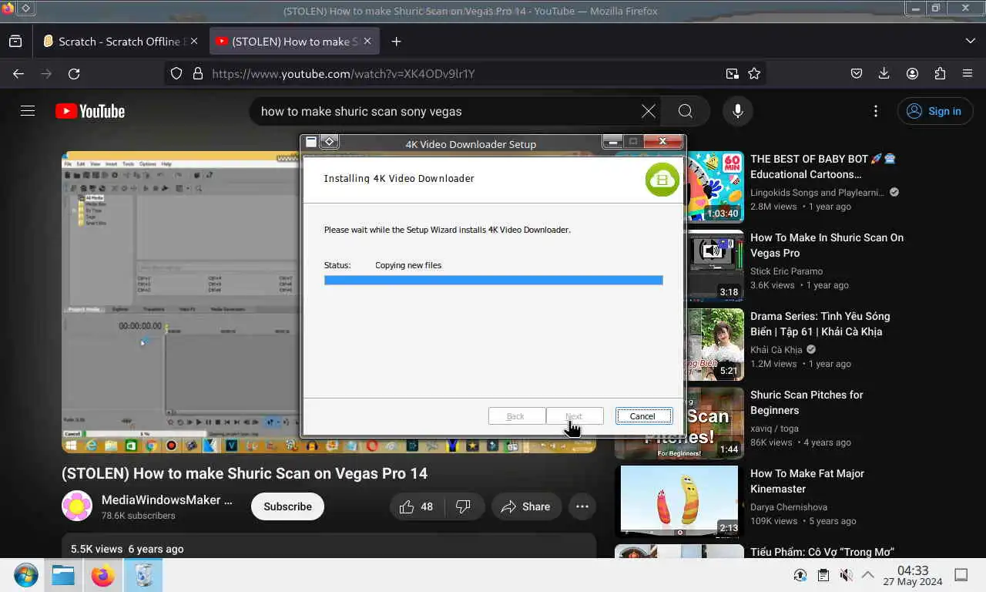
Task: Open How To Make In Shuric Scan video
Action: (x=827, y=245)
